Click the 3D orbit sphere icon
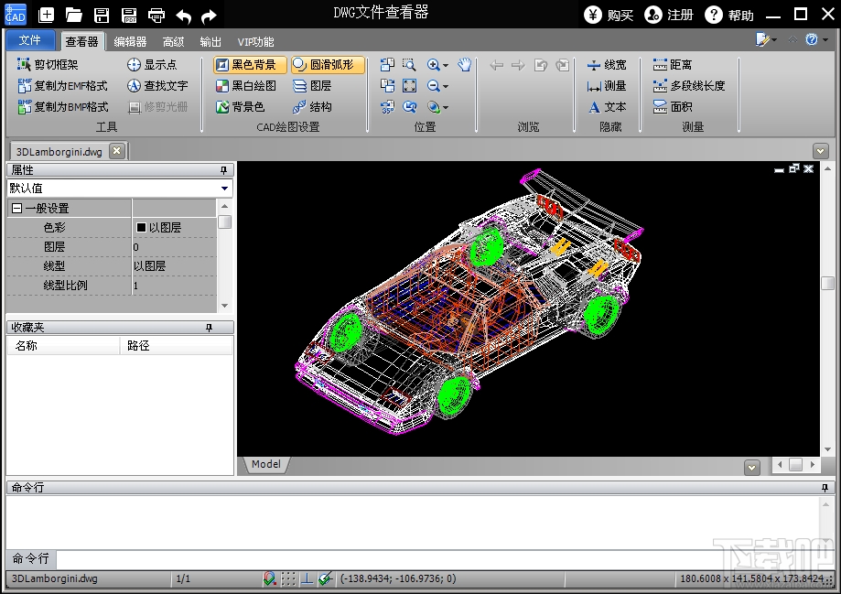This screenshot has width=841, height=594. 434,107
